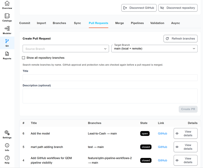Image resolution: width=203 pixels, height=168 pixels.
Task: Click the 'Add the model' title
Action: [x=40, y=134]
